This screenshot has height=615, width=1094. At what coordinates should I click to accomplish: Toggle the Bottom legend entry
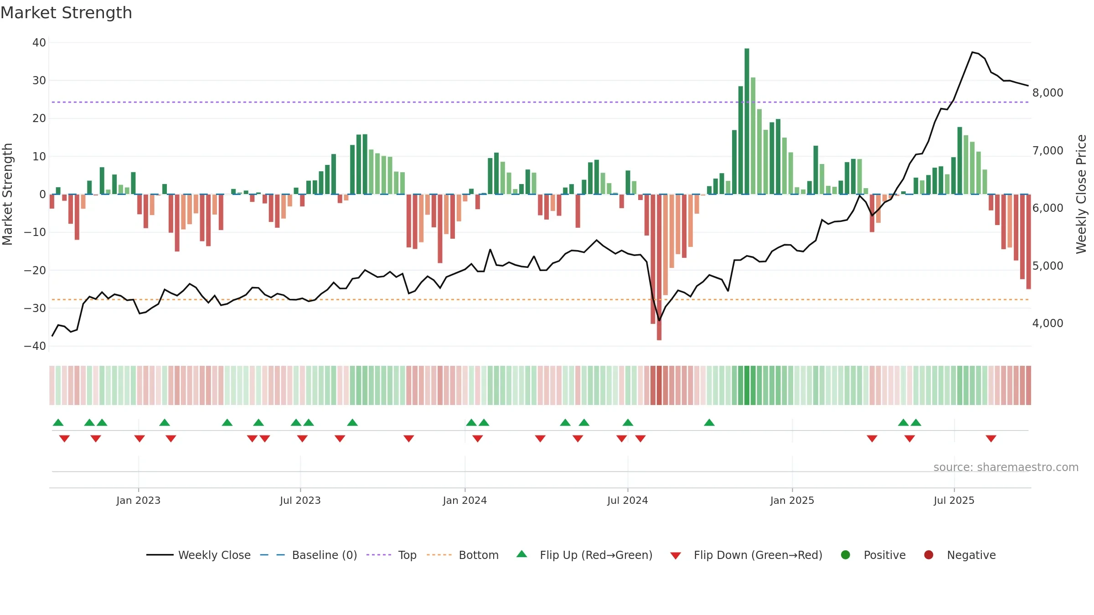(463, 555)
